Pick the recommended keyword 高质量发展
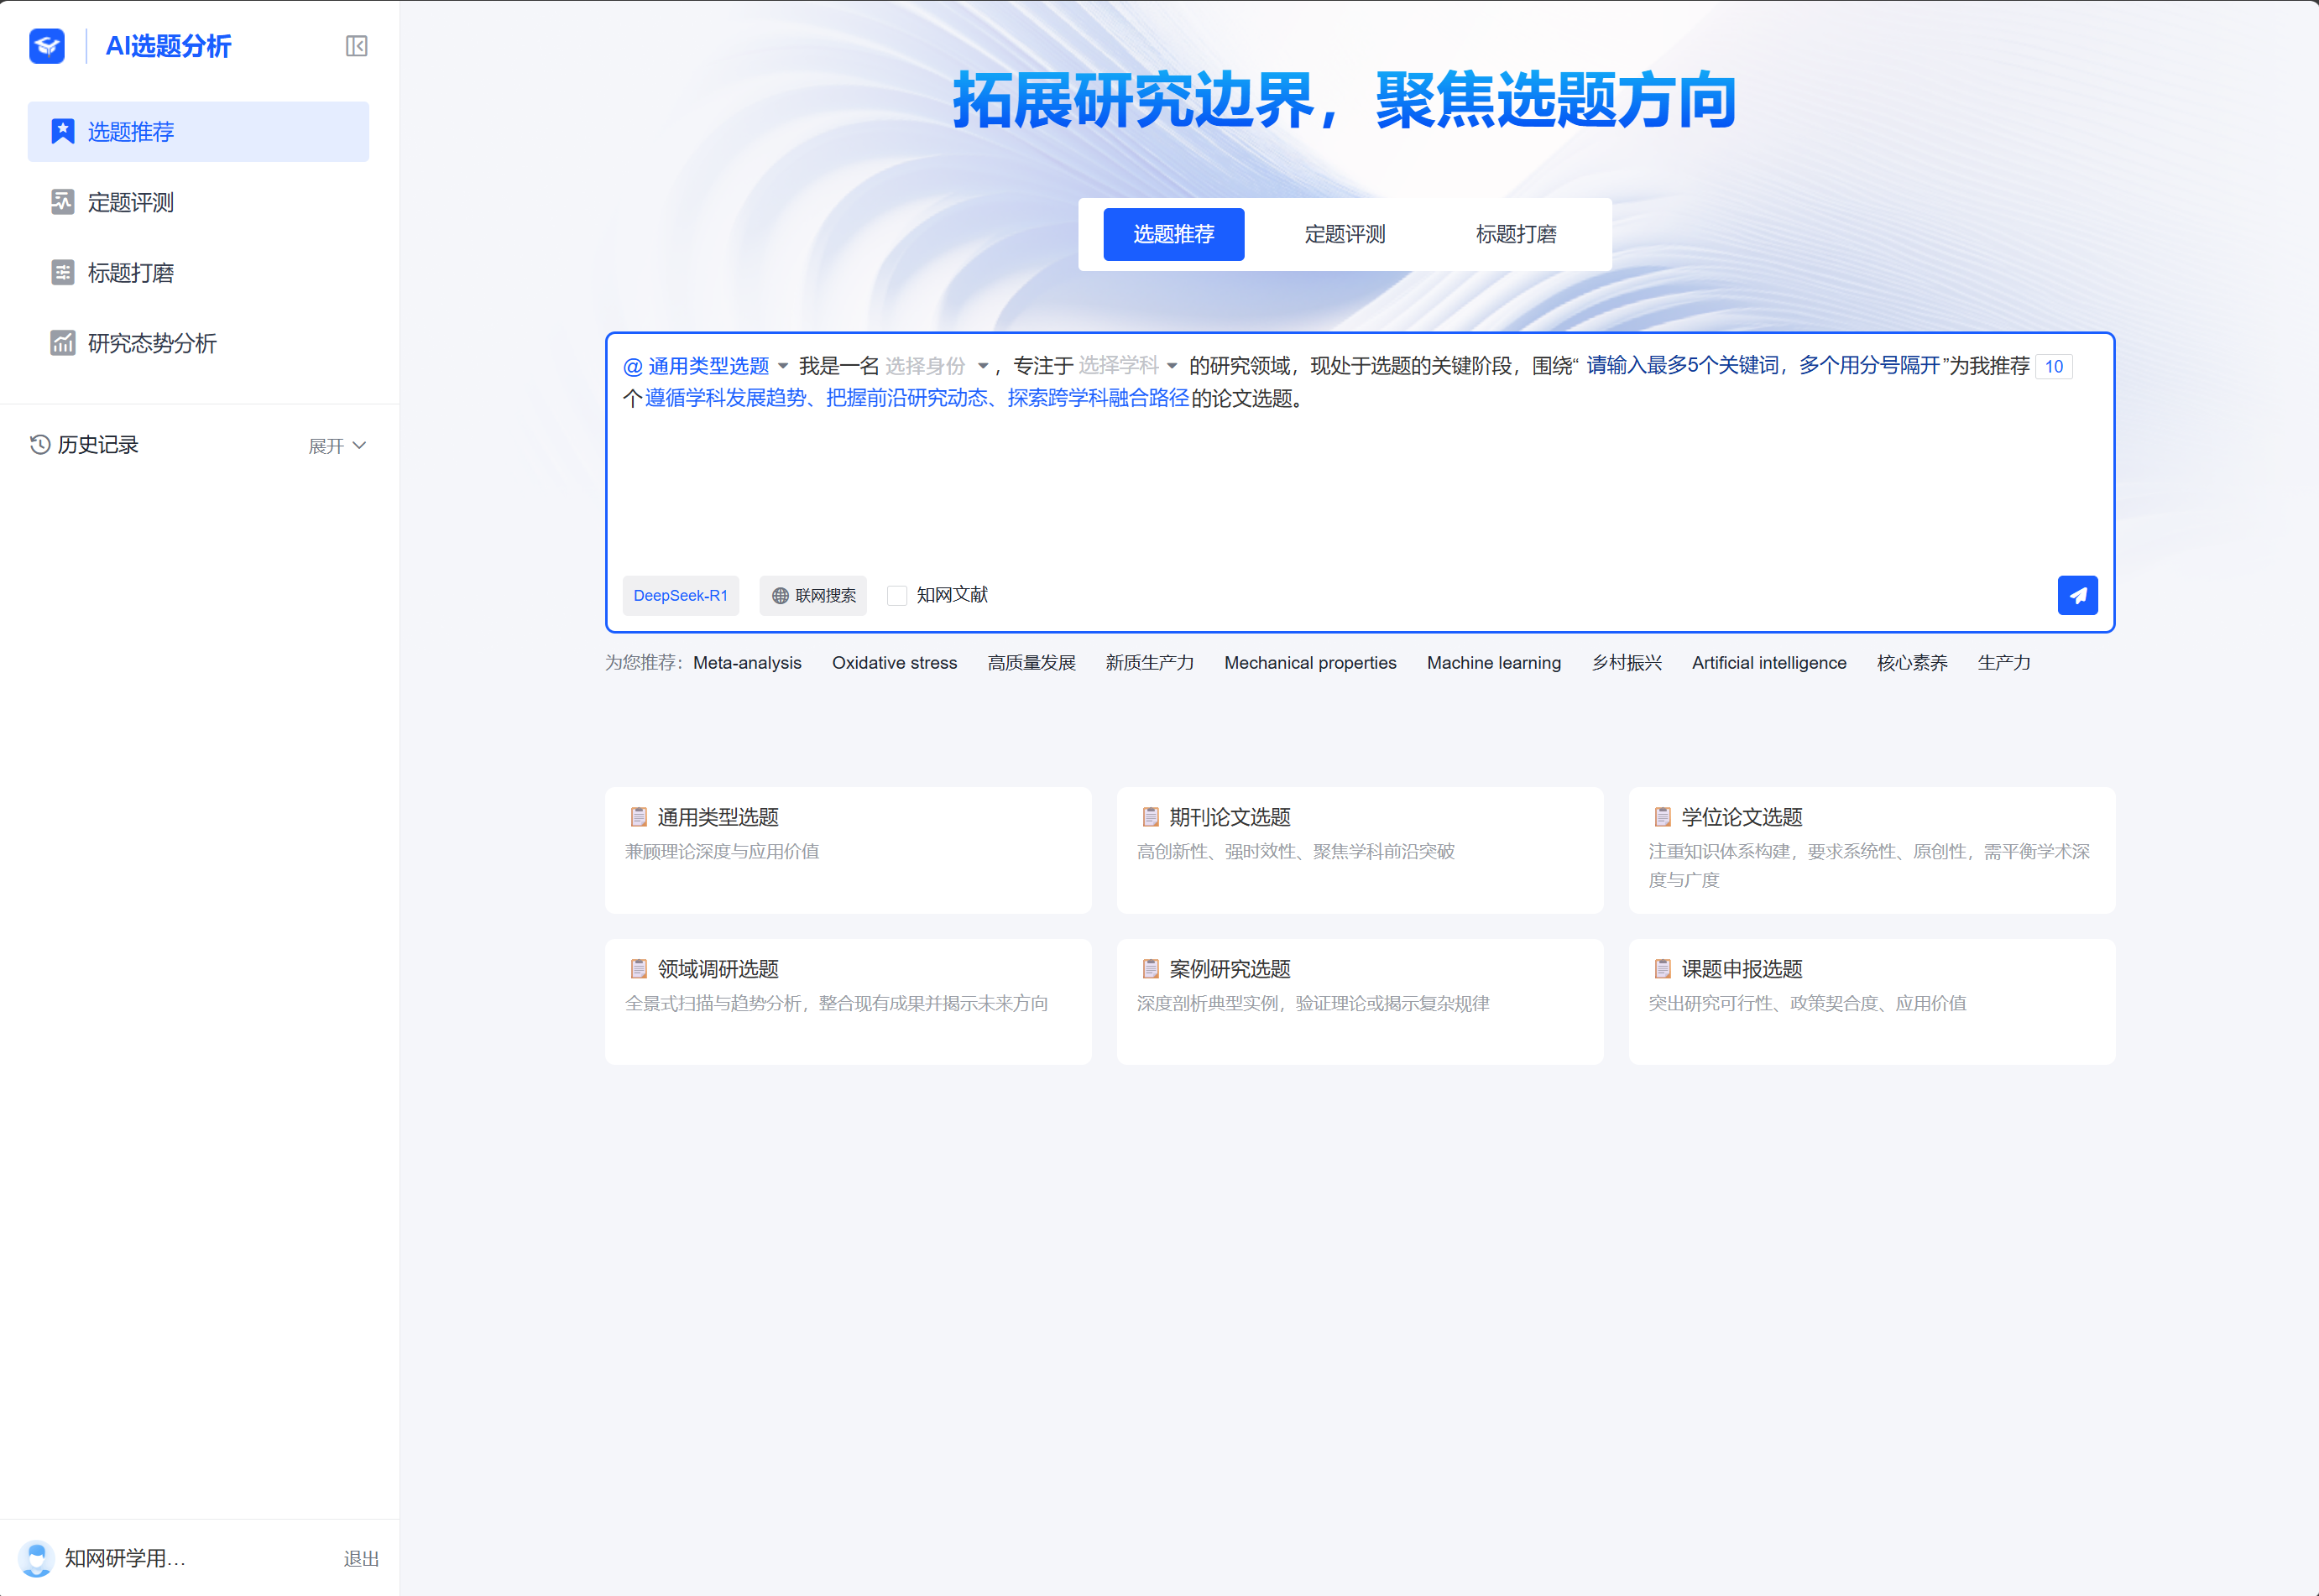Image resolution: width=2319 pixels, height=1596 pixels. coord(1031,662)
